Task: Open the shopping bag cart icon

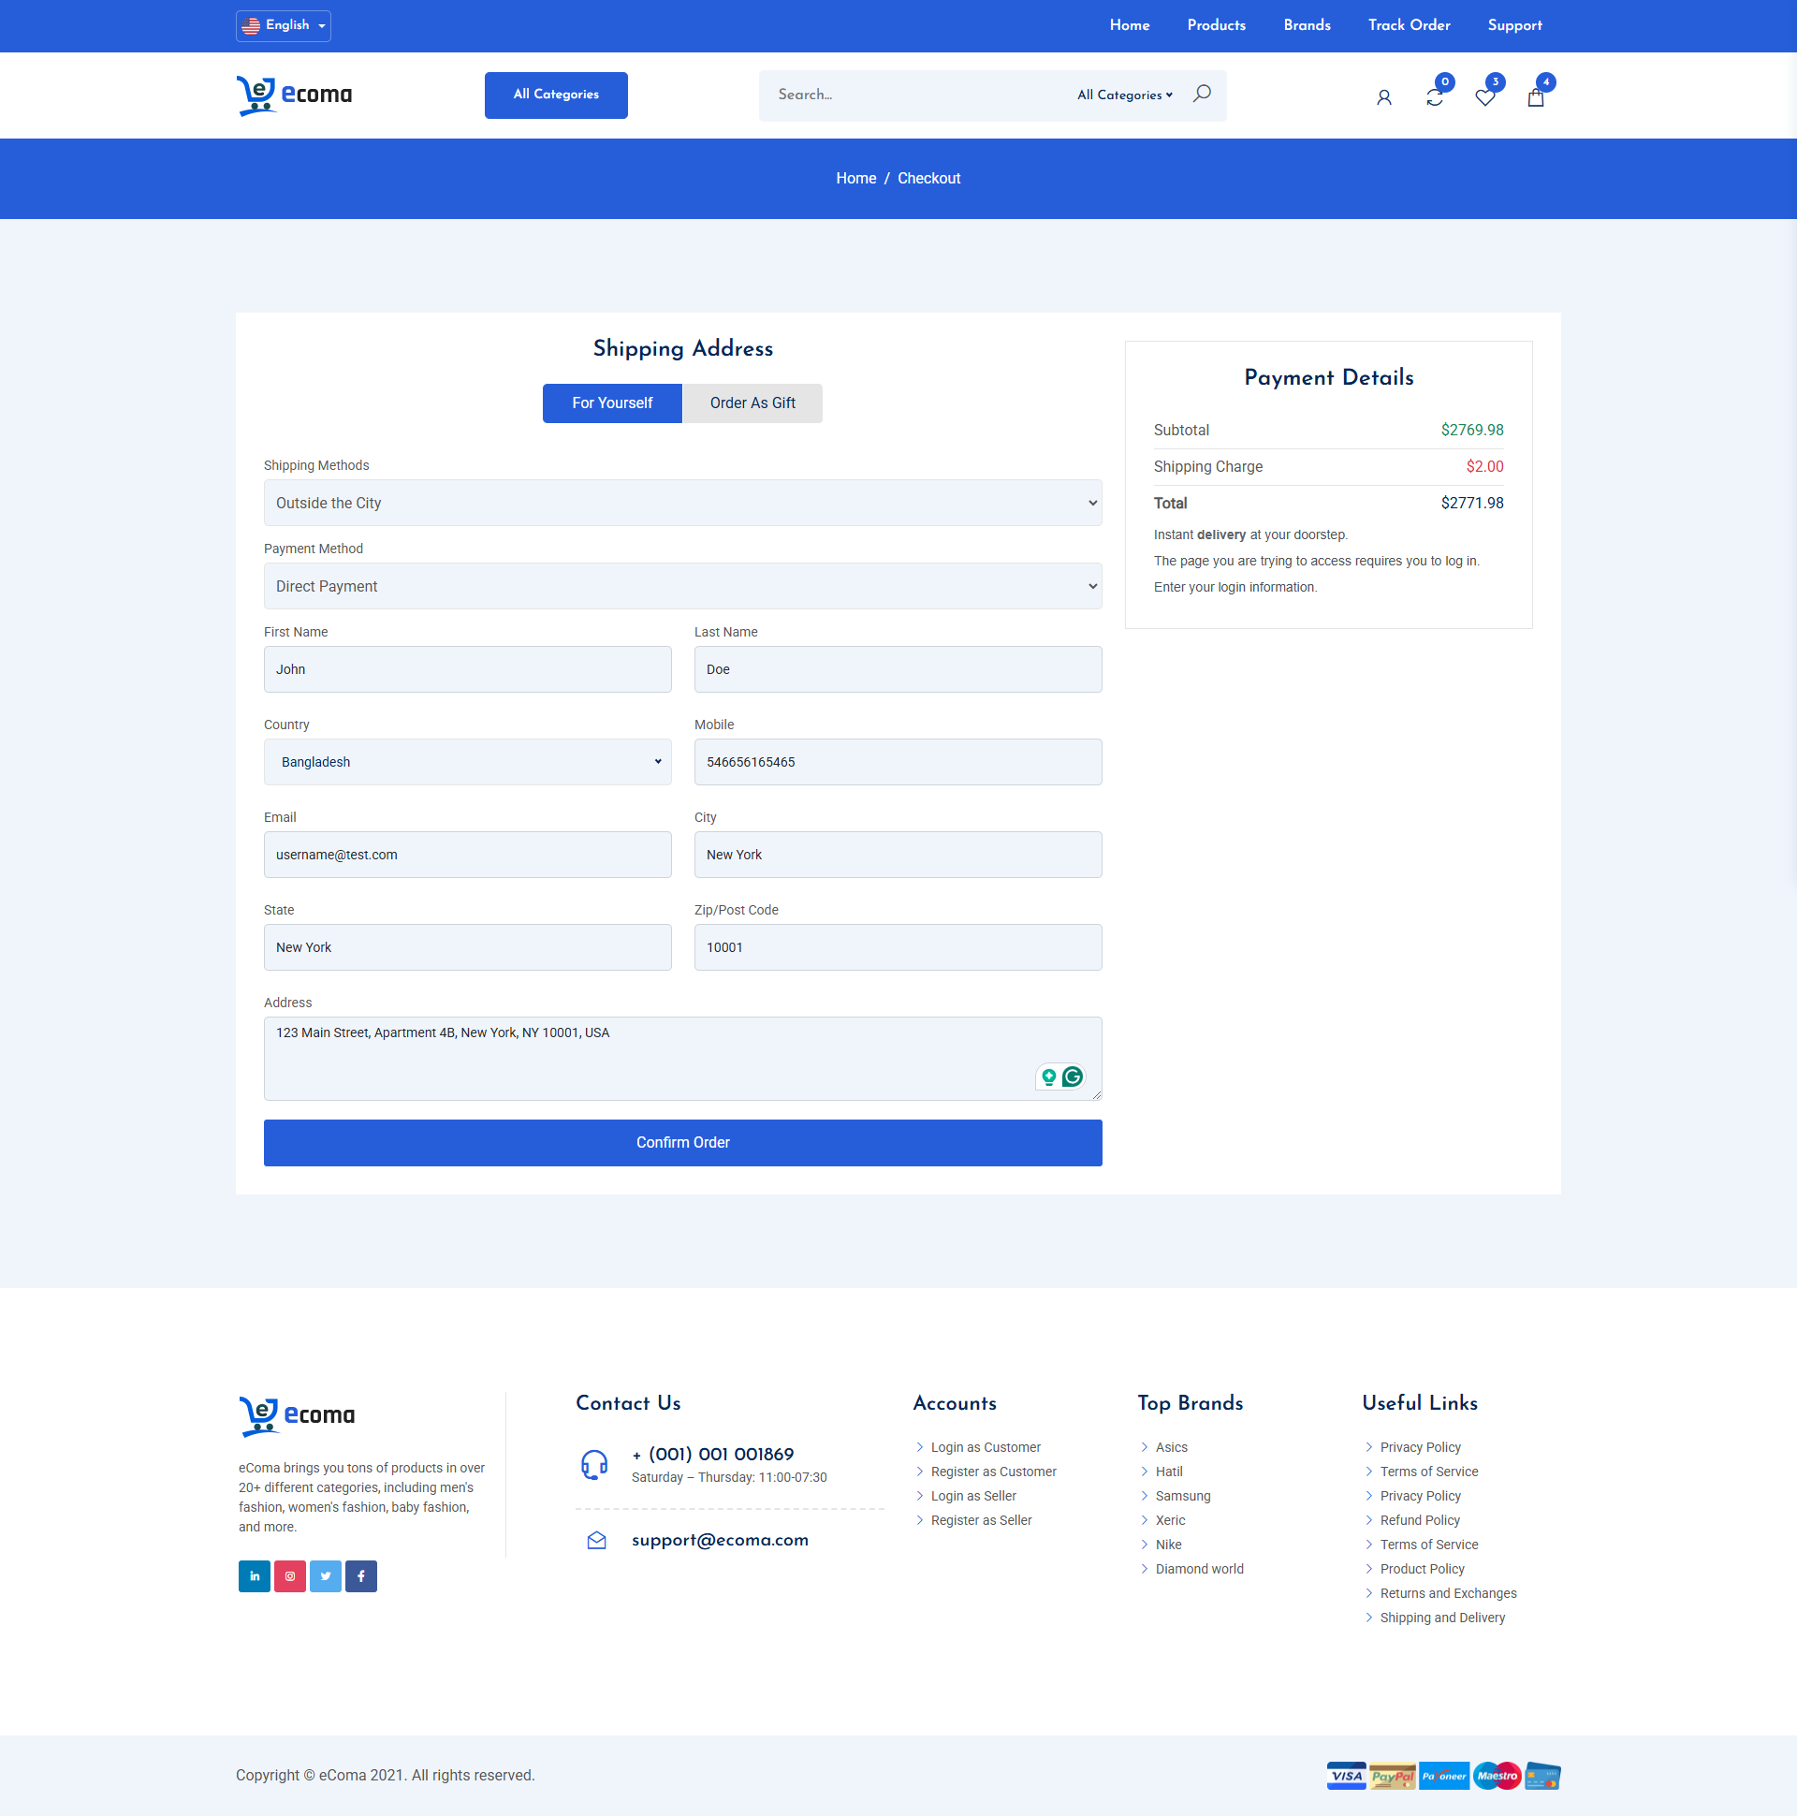Action: point(1536,96)
